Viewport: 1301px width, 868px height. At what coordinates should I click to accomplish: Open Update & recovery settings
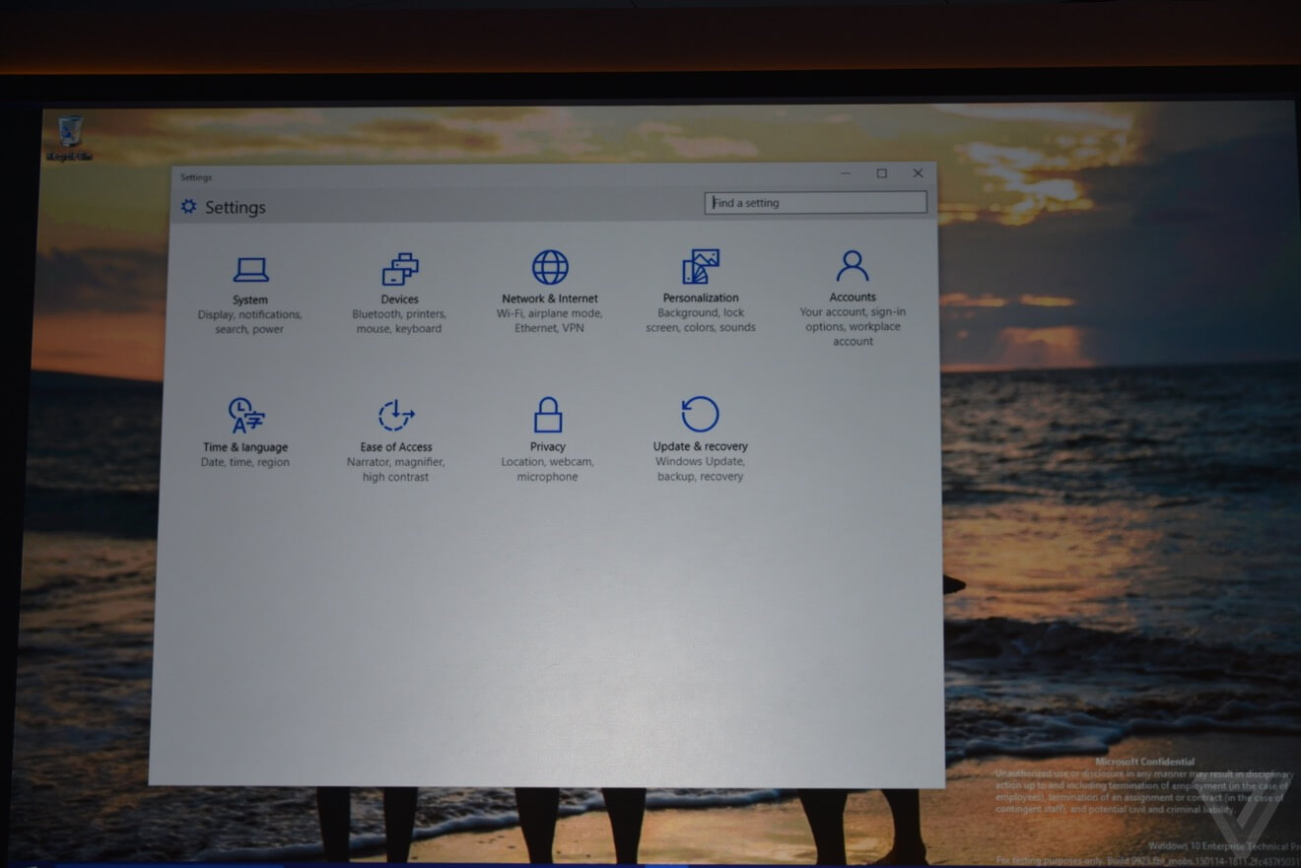(x=699, y=429)
